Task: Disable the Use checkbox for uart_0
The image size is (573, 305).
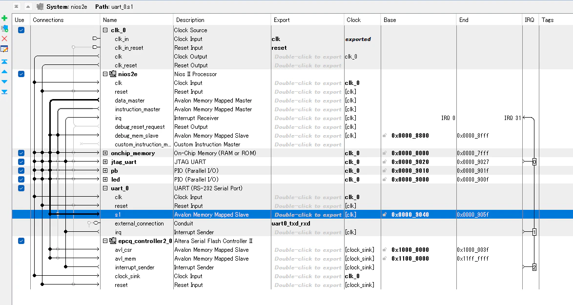Action: 21,188
